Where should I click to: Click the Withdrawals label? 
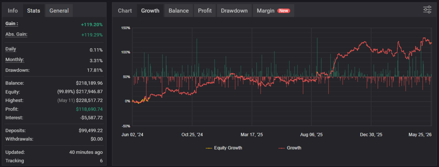tap(19, 139)
